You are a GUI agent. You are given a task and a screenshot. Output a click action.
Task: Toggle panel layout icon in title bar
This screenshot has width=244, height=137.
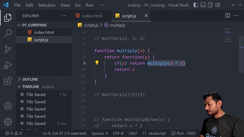(x=203, y=5)
